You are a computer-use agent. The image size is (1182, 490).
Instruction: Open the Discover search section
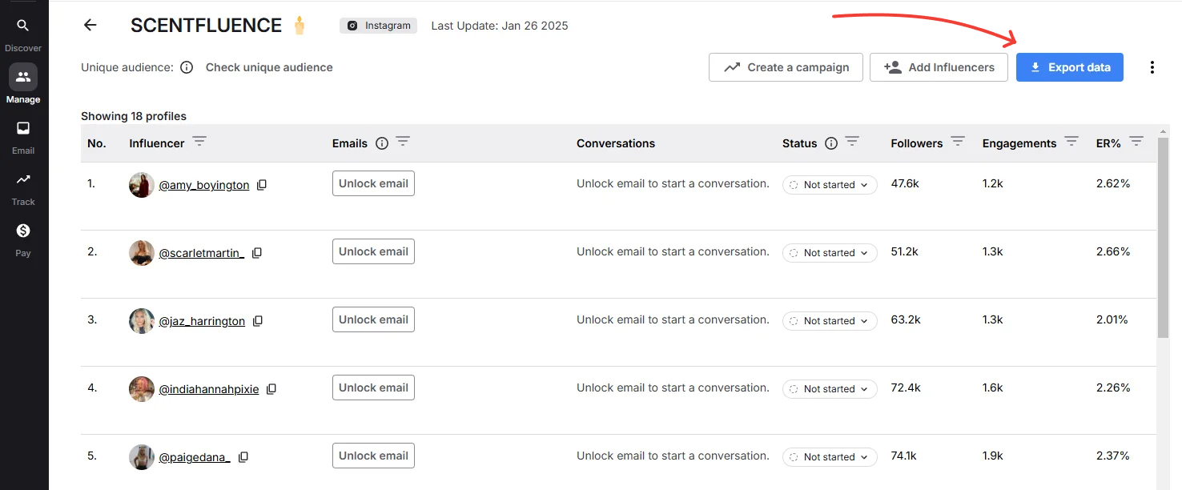coord(23,34)
